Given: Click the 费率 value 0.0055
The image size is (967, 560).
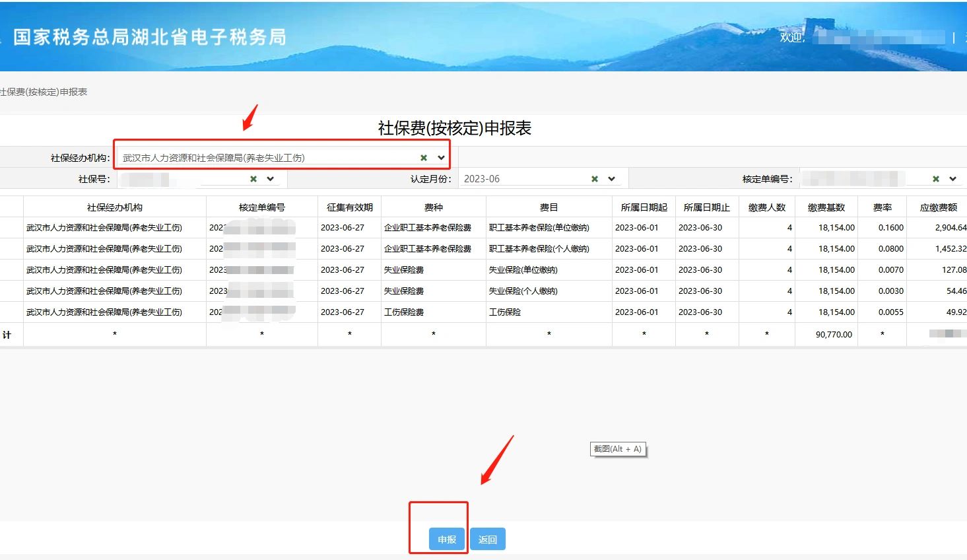Looking at the screenshot, I should click(891, 312).
